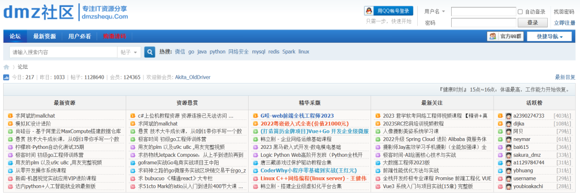Click rank icon beside 2023SRC挖洞培训视频教程
Screen dimensions: 580x196
(x=378, y=124)
